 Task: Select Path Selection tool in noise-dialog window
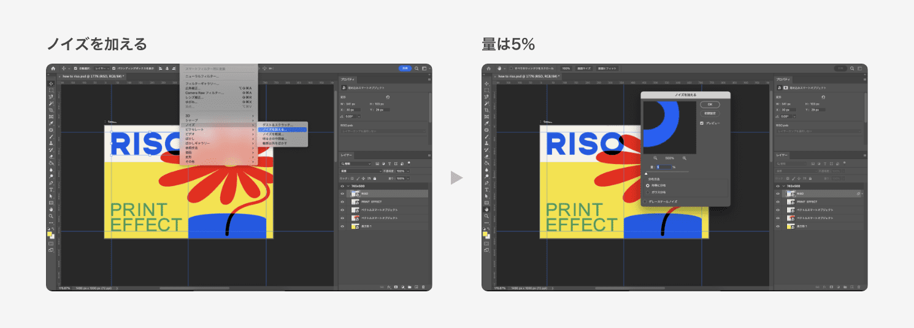click(x=487, y=196)
